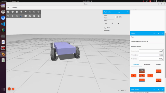166x93 pixels.
Task: Expand the real time factor chevron
Action: tap(119, 90)
